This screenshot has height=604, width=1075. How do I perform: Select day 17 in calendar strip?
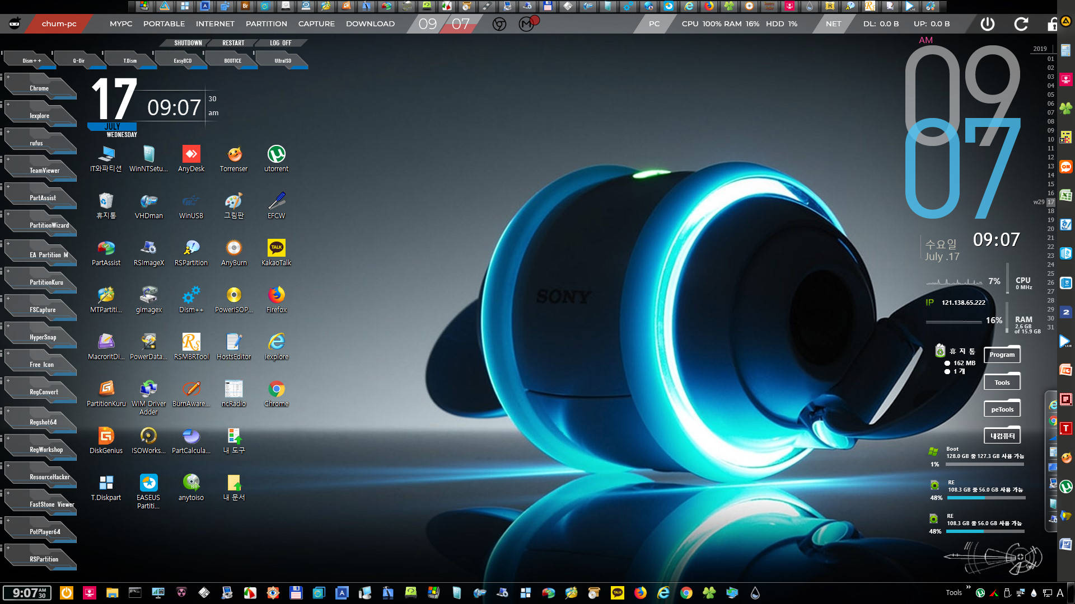[1050, 202]
